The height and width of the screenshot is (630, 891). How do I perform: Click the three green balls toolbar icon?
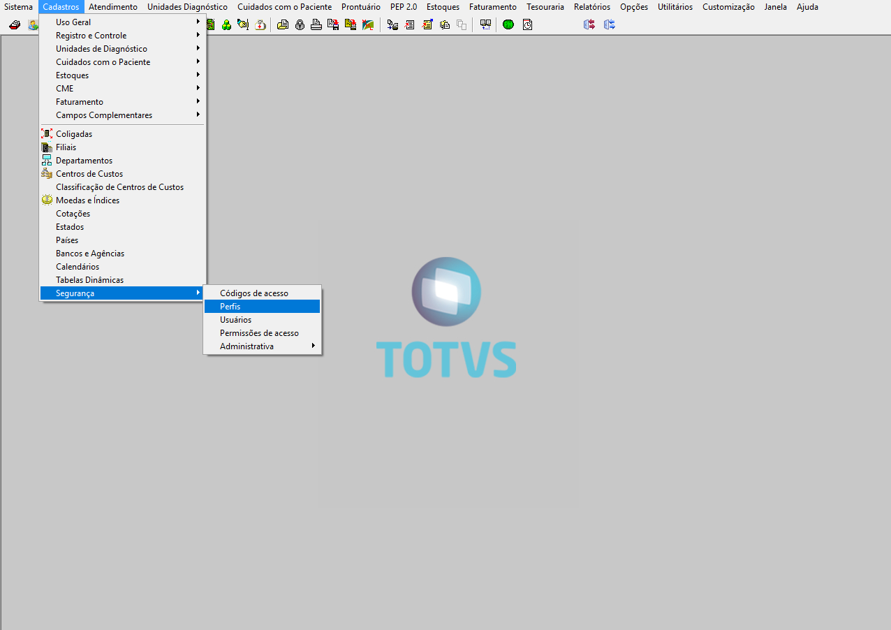[x=226, y=24]
